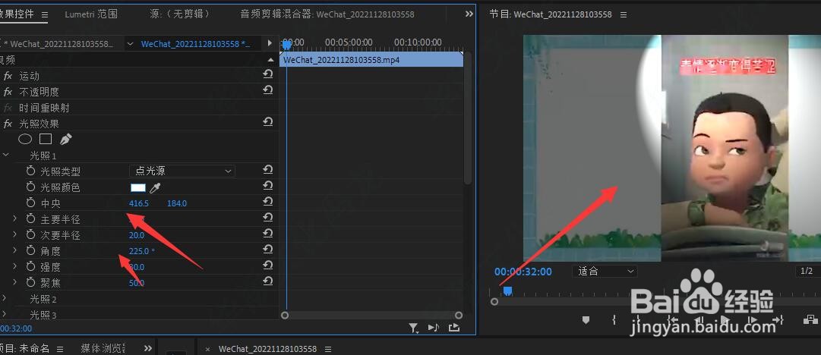Expand the 次要半径 parameter

coord(15,234)
